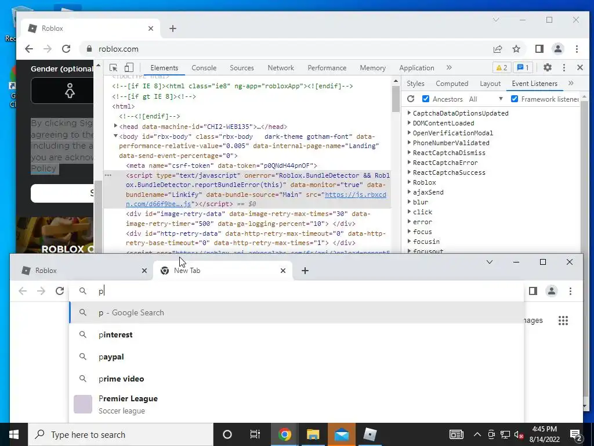Close the Roblox tab in upper window
The height and width of the screenshot is (446, 594).
click(151, 28)
